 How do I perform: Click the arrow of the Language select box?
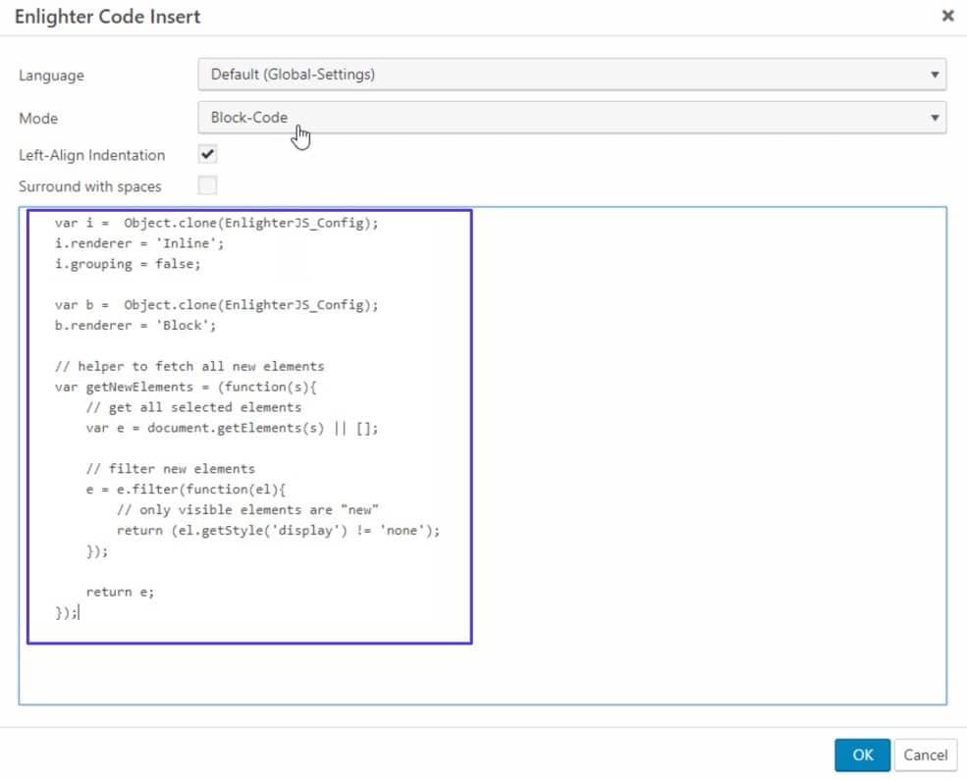pyautogui.click(x=934, y=75)
